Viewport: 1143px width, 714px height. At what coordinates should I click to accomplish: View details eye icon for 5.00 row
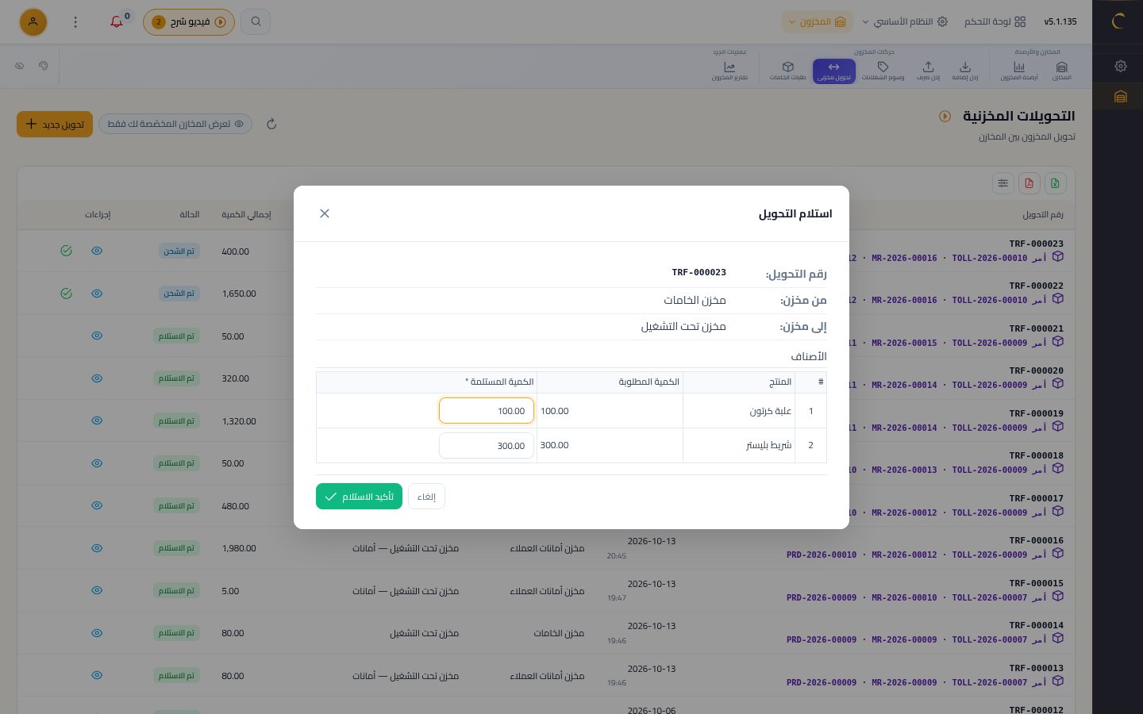(x=97, y=590)
